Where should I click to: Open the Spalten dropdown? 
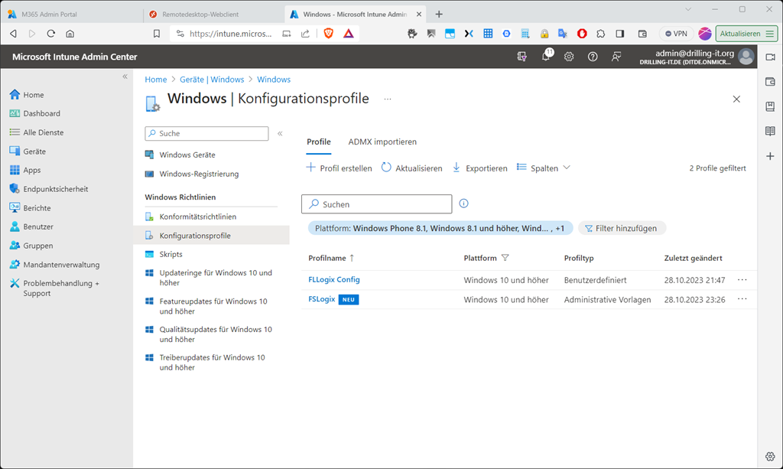click(543, 168)
